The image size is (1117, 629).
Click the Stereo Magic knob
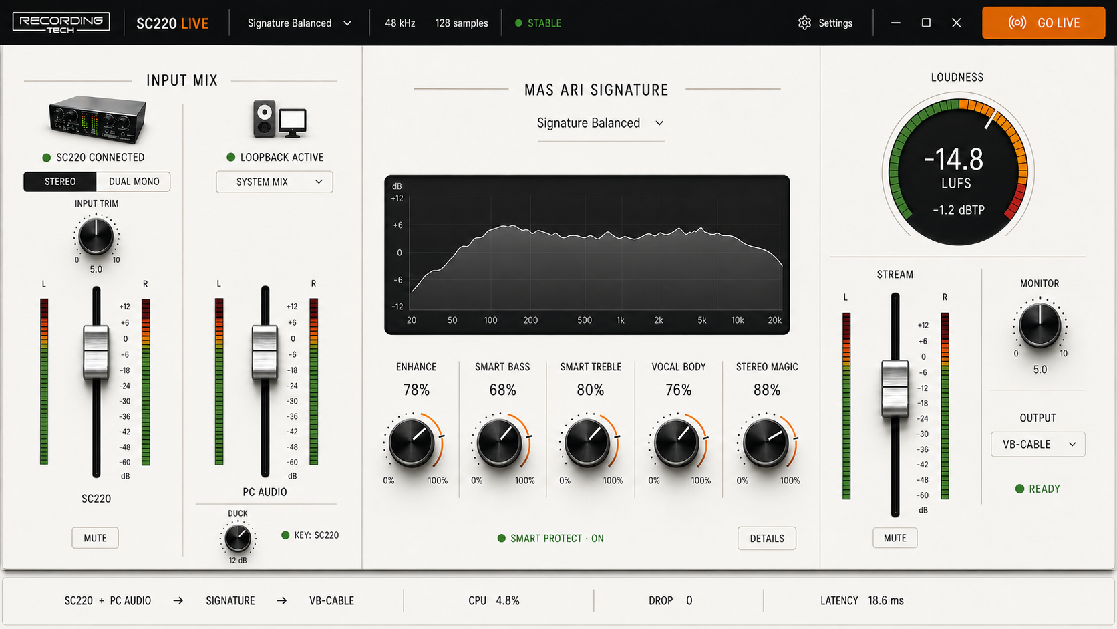766,441
